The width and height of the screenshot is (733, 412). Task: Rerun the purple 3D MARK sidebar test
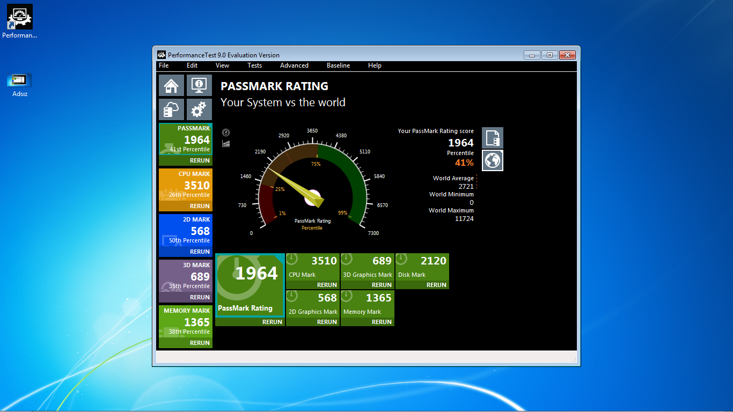click(x=200, y=297)
